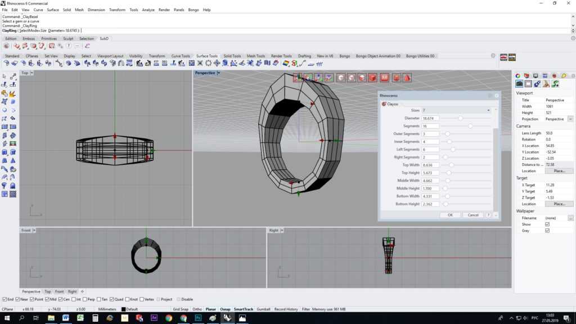Image resolution: width=576 pixels, height=324 pixels.
Task: Click the Photoshop icon in the taskbar
Action: pyautogui.click(x=198, y=318)
